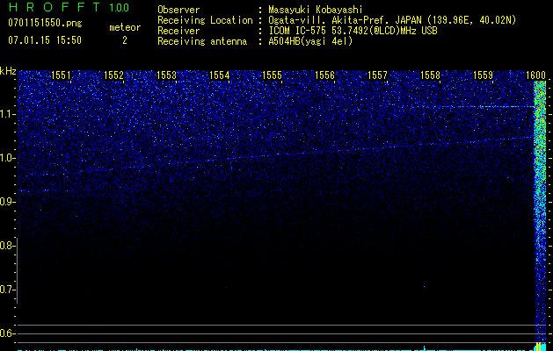Click frequency axis label 0.8
Viewport: 553px width, 351px height.
click(x=6, y=246)
